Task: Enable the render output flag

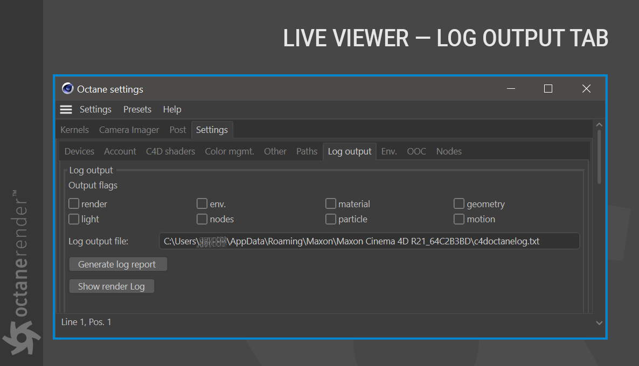Action: coord(74,203)
